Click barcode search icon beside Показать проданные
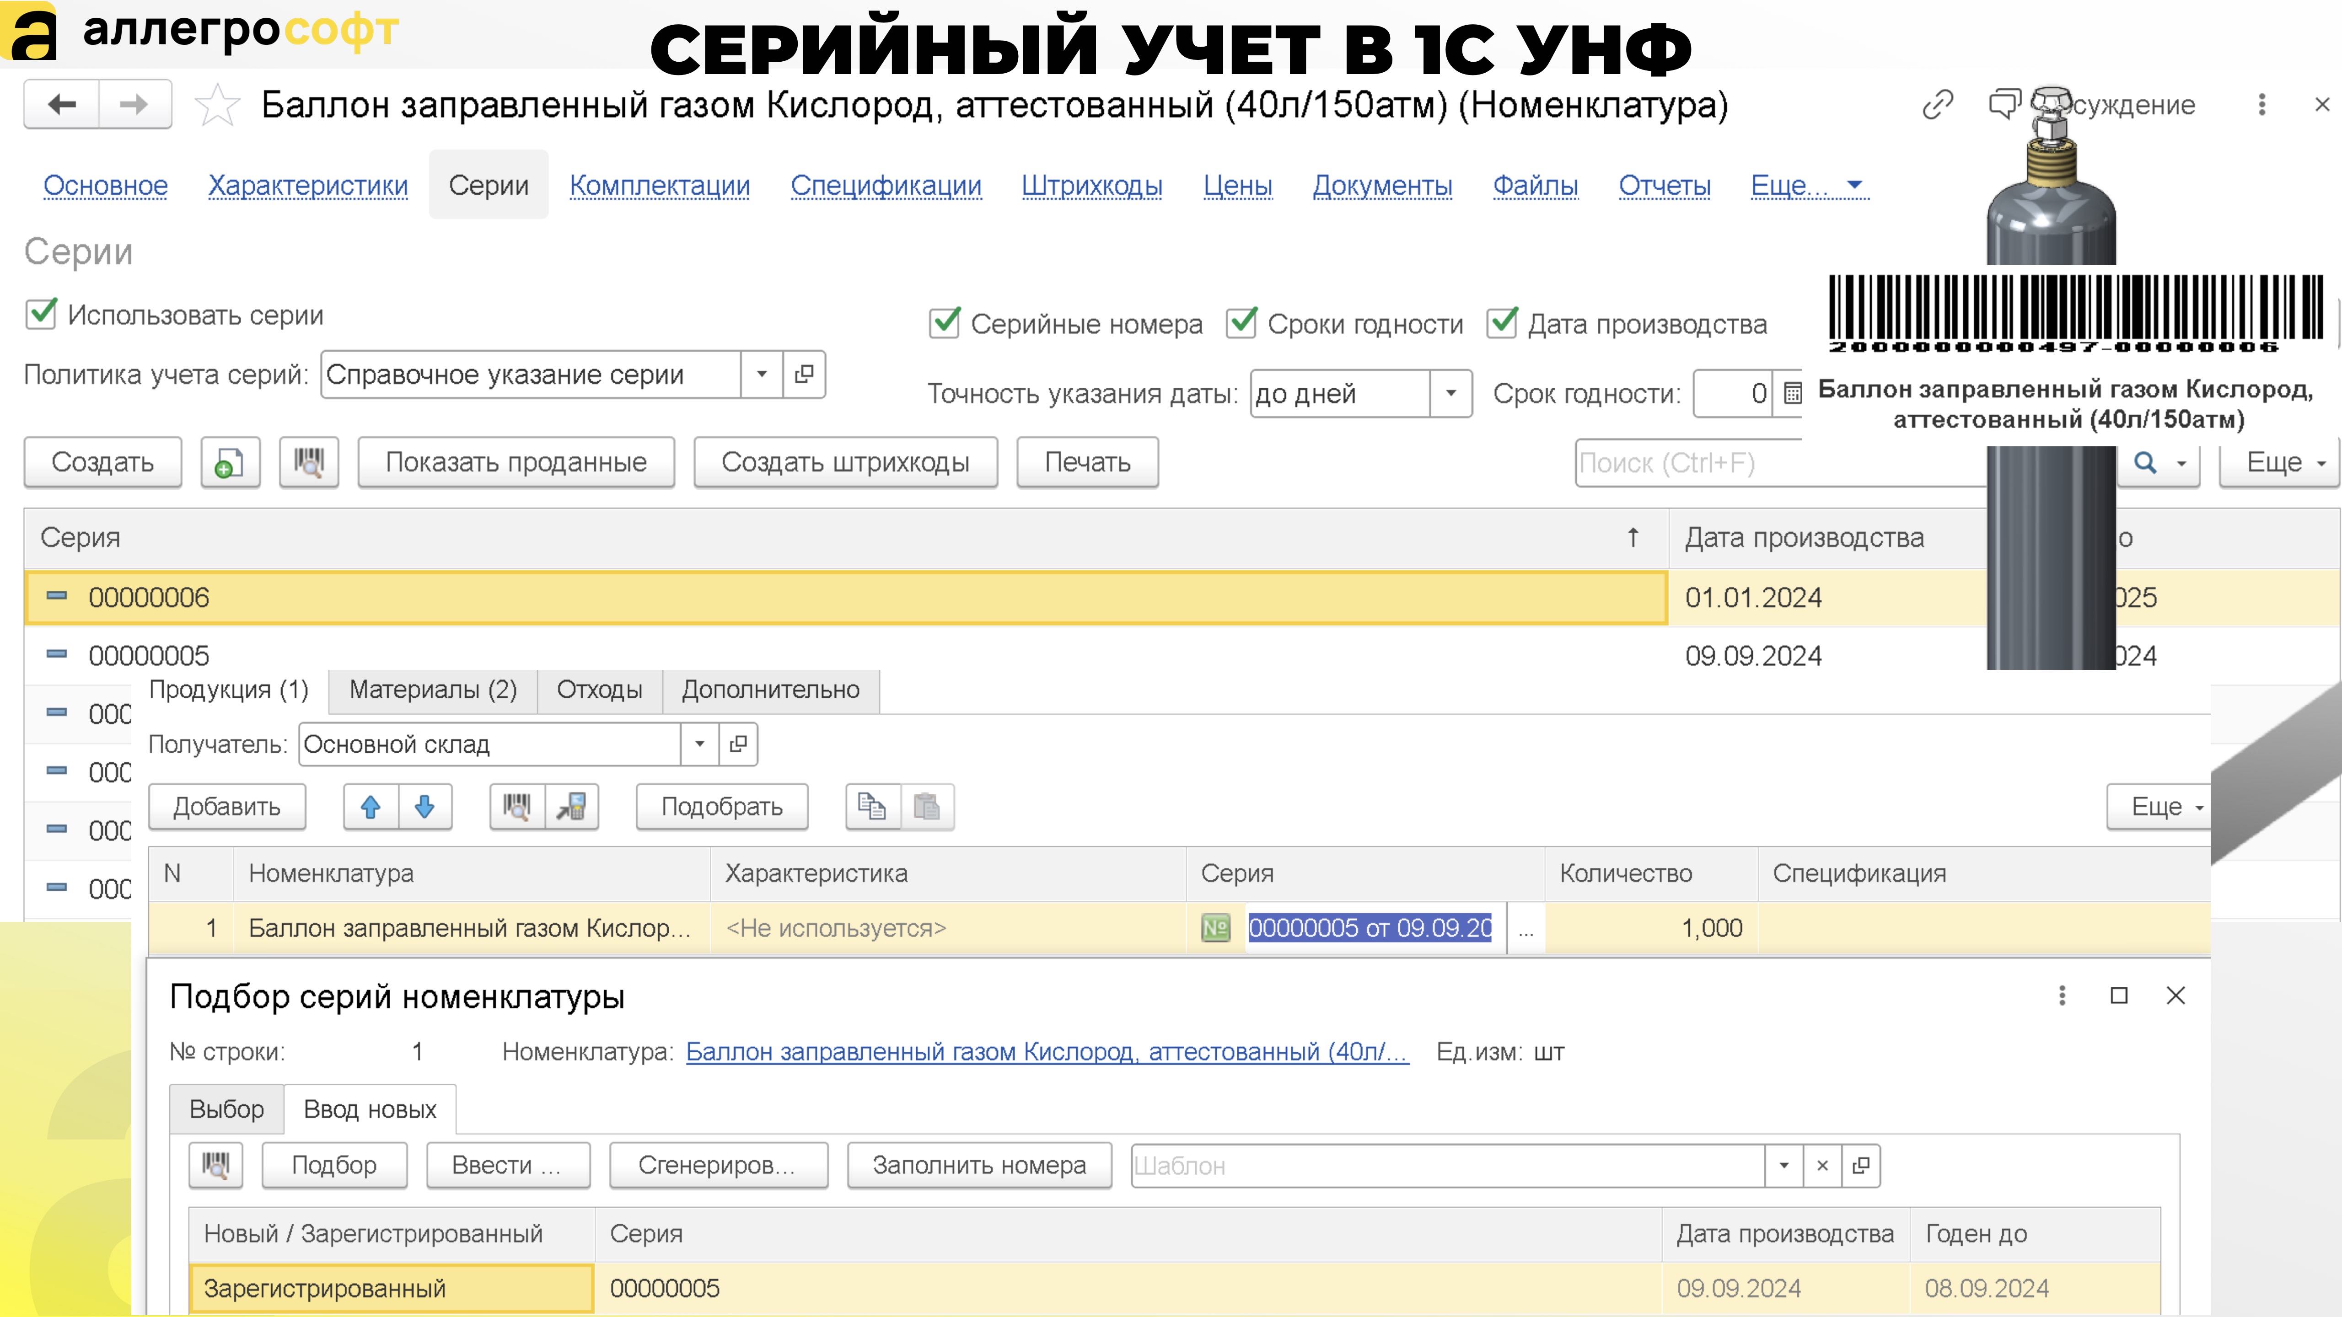 [309, 463]
